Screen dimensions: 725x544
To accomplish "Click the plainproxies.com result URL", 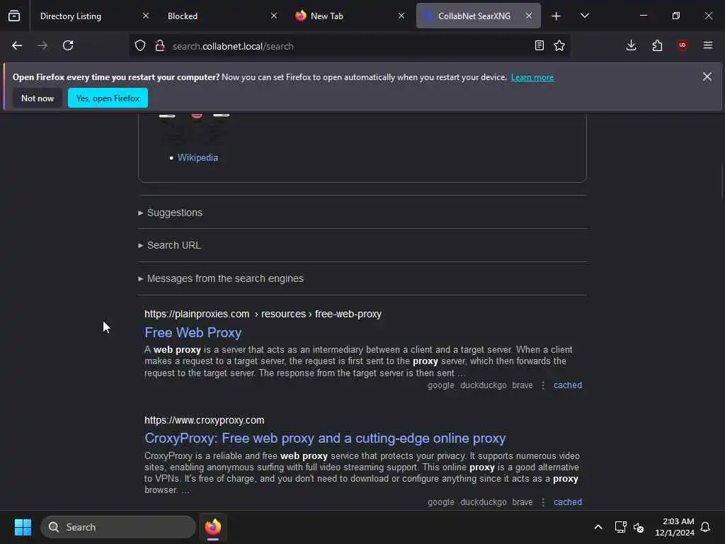I will (x=263, y=314).
